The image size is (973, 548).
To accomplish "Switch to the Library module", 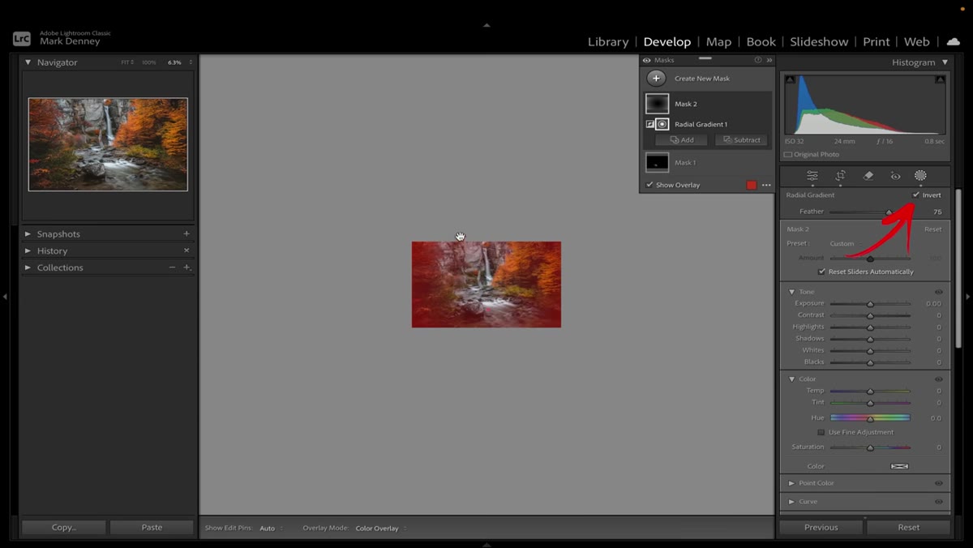I will pos(608,41).
